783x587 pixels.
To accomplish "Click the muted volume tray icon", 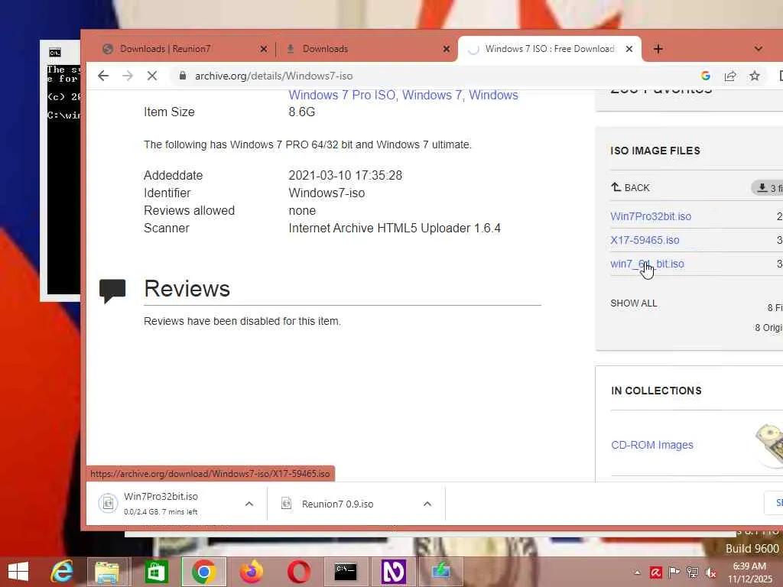I will coord(711,572).
